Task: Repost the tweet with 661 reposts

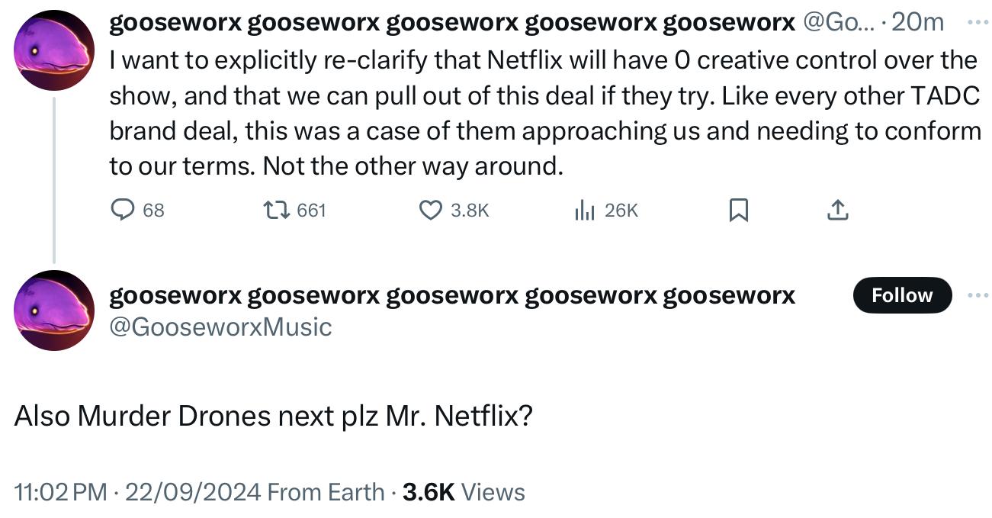Action: pos(273,210)
